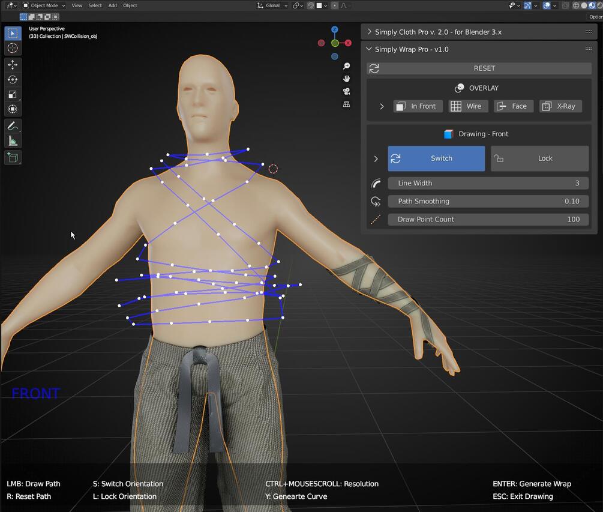Click the red X axis gizmo ball
Screen dimensions: 603x512
[349, 43]
